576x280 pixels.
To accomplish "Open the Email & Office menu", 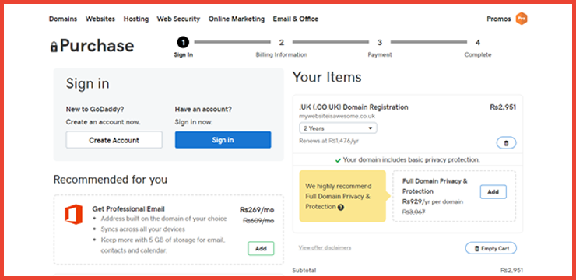I will (295, 19).
